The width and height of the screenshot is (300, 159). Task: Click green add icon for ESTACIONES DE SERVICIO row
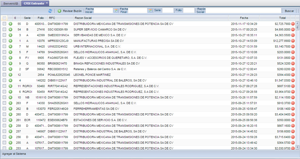coord(10,120)
